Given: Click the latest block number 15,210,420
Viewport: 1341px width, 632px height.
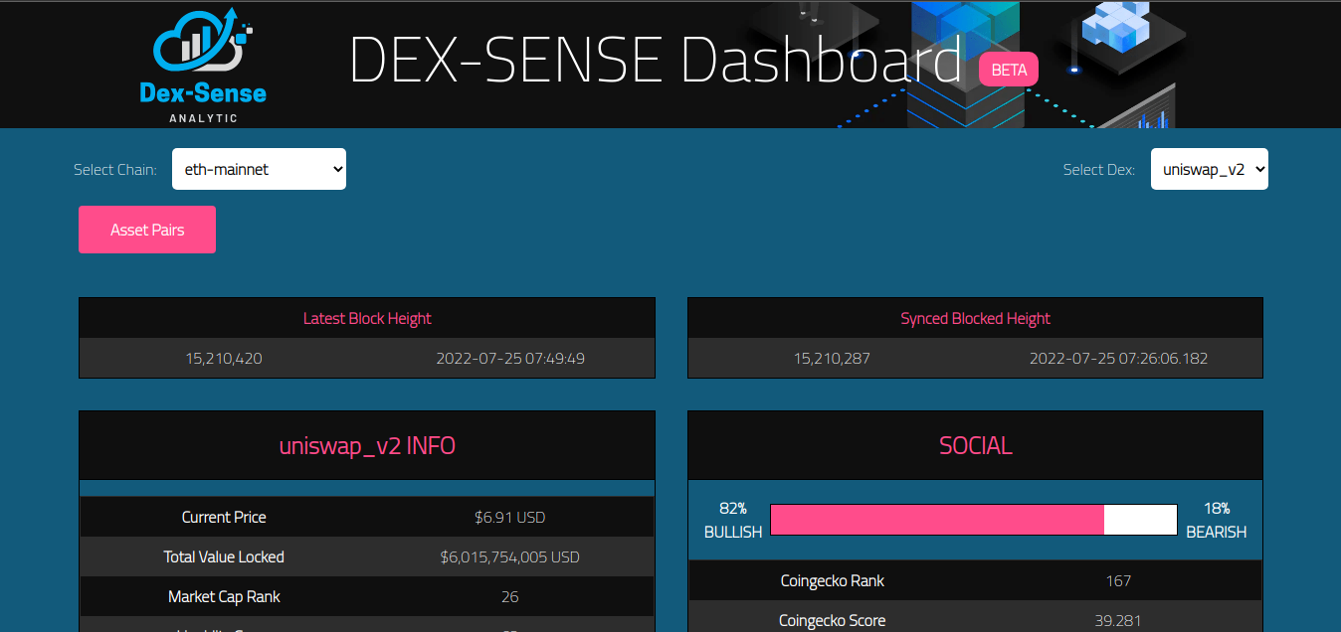Looking at the screenshot, I should pos(224,359).
